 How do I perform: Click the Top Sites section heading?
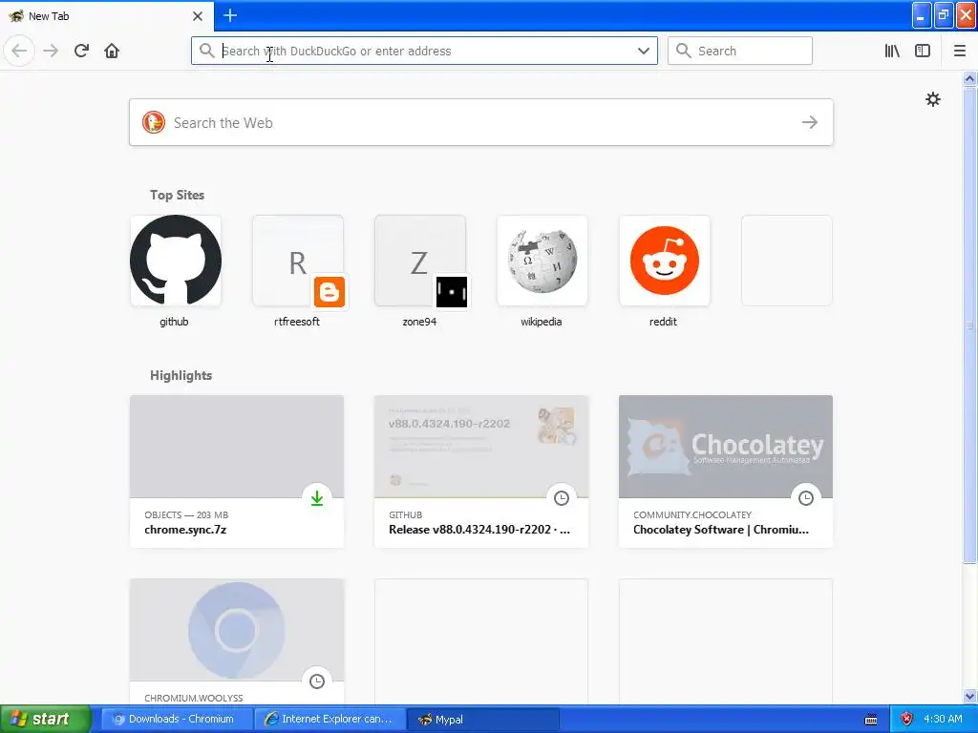pos(177,195)
